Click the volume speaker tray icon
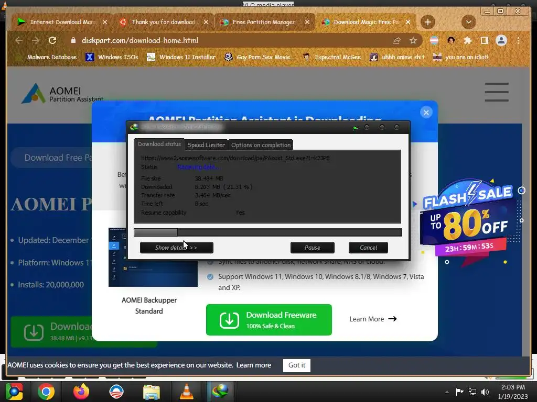537x402 pixels. coord(485,392)
